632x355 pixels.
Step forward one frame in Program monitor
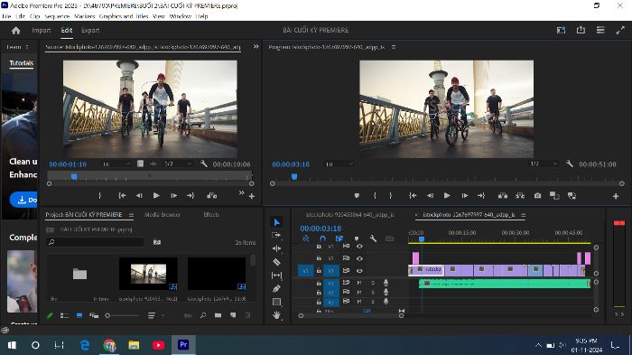pyautogui.click(x=465, y=196)
